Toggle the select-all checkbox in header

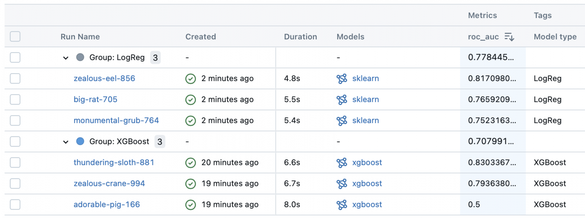point(15,37)
